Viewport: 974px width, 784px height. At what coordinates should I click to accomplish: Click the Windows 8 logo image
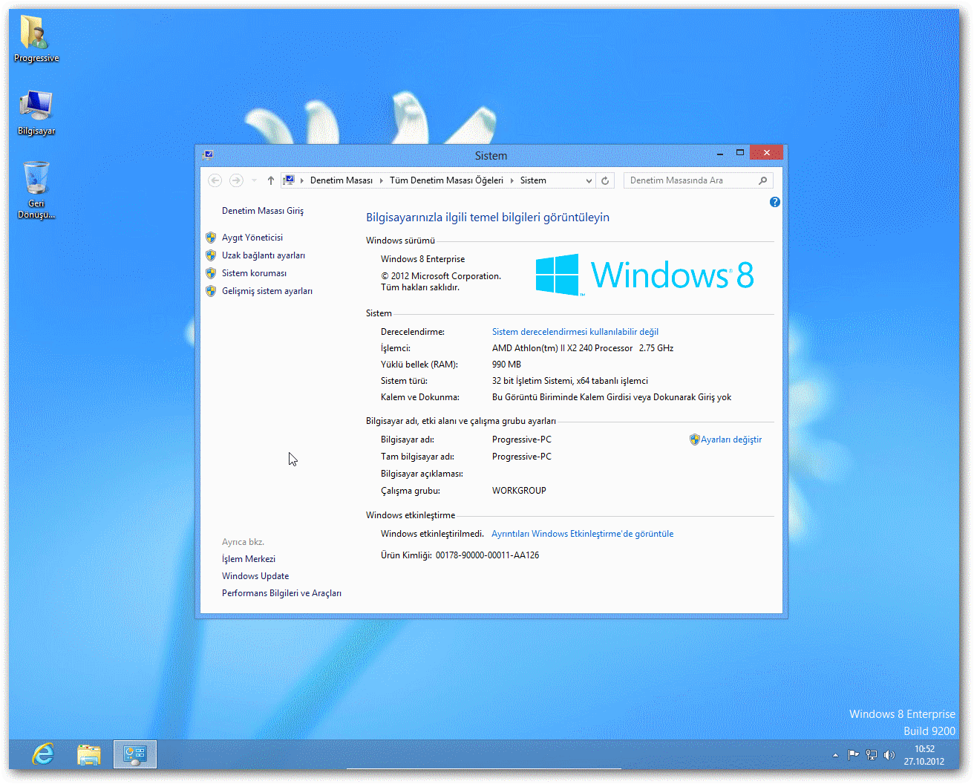(x=644, y=275)
